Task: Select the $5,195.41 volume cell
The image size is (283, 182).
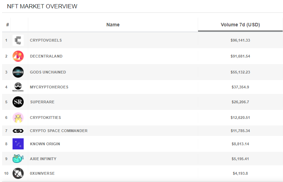Action: [x=240, y=159]
